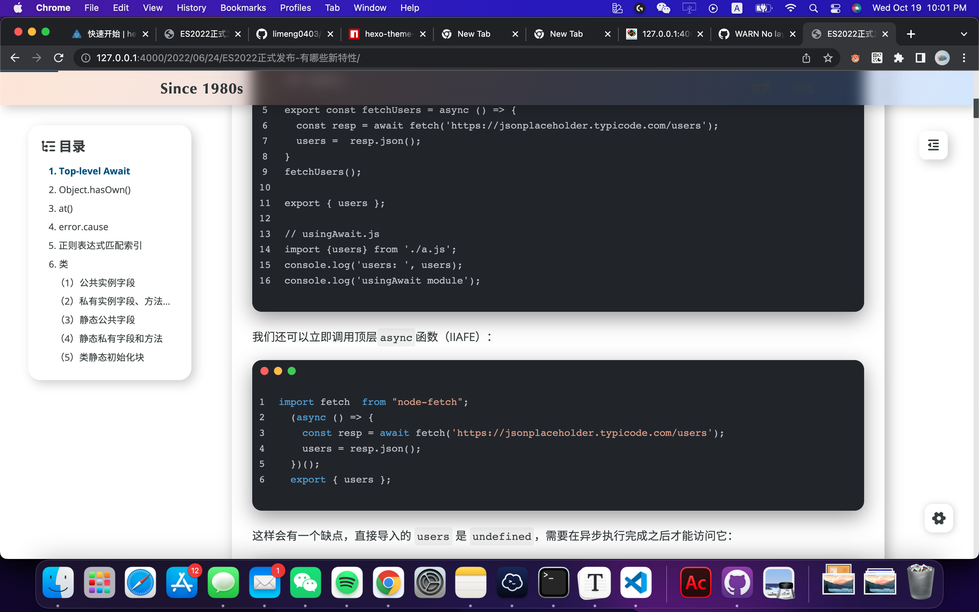Open Visual Studio Code from the Dock
The height and width of the screenshot is (612, 979).
coord(635,582)
